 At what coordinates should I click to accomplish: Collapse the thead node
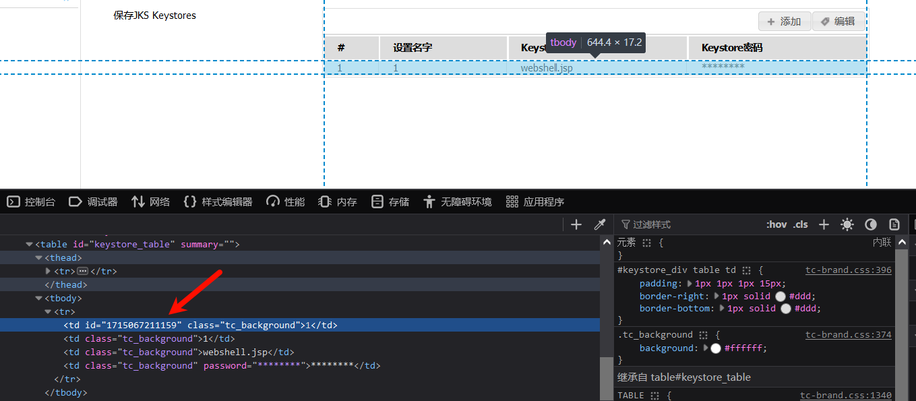point(38,258)
